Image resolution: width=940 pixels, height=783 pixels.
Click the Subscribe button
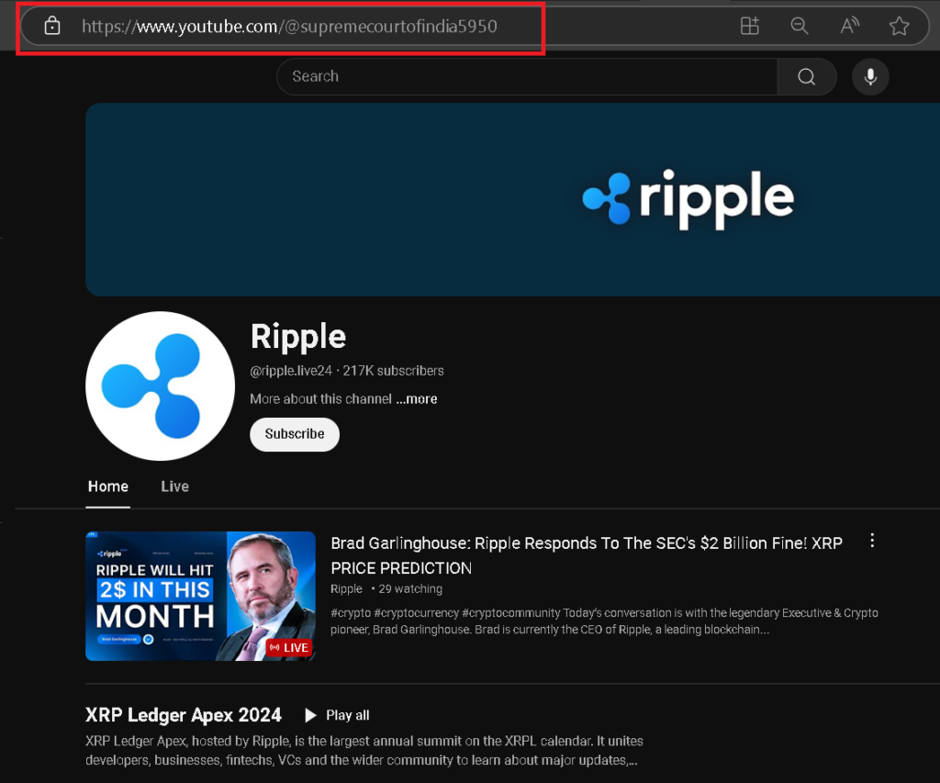point(294,433)
